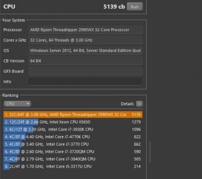Click the CB Version field

click(85, 61)
